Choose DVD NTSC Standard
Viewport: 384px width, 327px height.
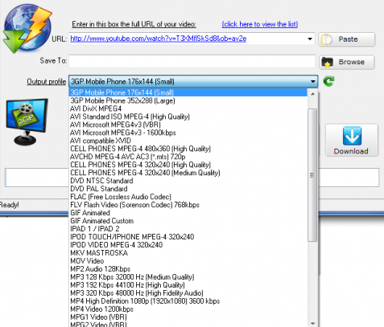click(188, 181)
